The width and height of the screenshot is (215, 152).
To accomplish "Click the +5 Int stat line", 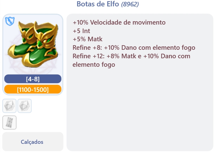I will [x=81, y=31].
